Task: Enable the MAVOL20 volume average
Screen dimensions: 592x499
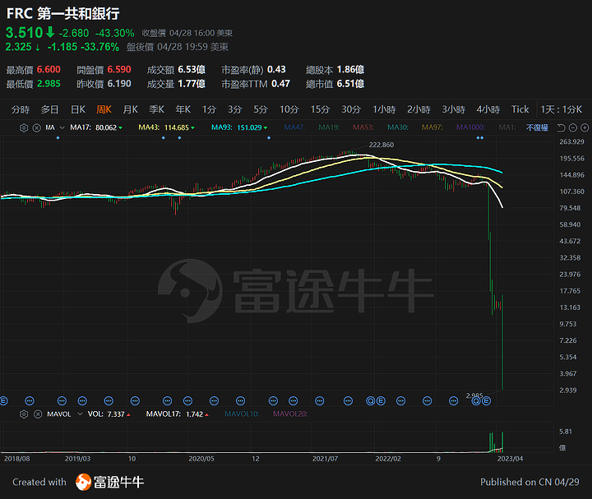Action: 290,414
